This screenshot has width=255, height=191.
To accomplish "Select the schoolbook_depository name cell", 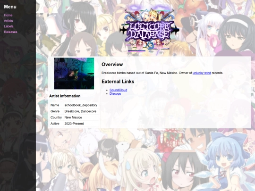I will (x=81, y=105).
